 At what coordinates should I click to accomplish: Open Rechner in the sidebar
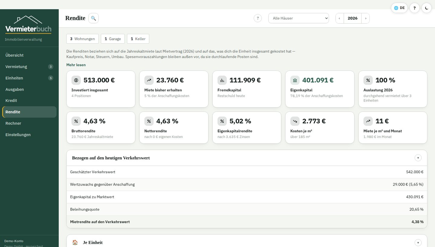(29, 123)
